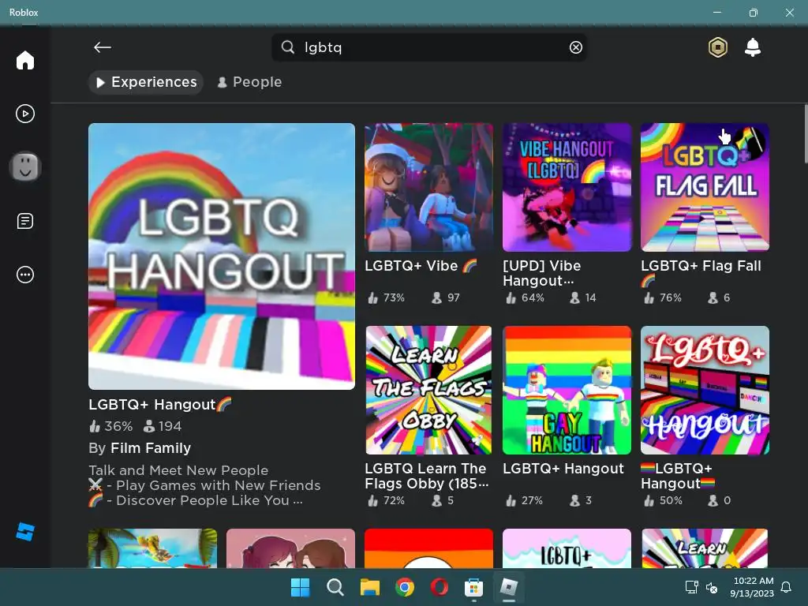Open the network display tray icon

[x=691, y=587]
